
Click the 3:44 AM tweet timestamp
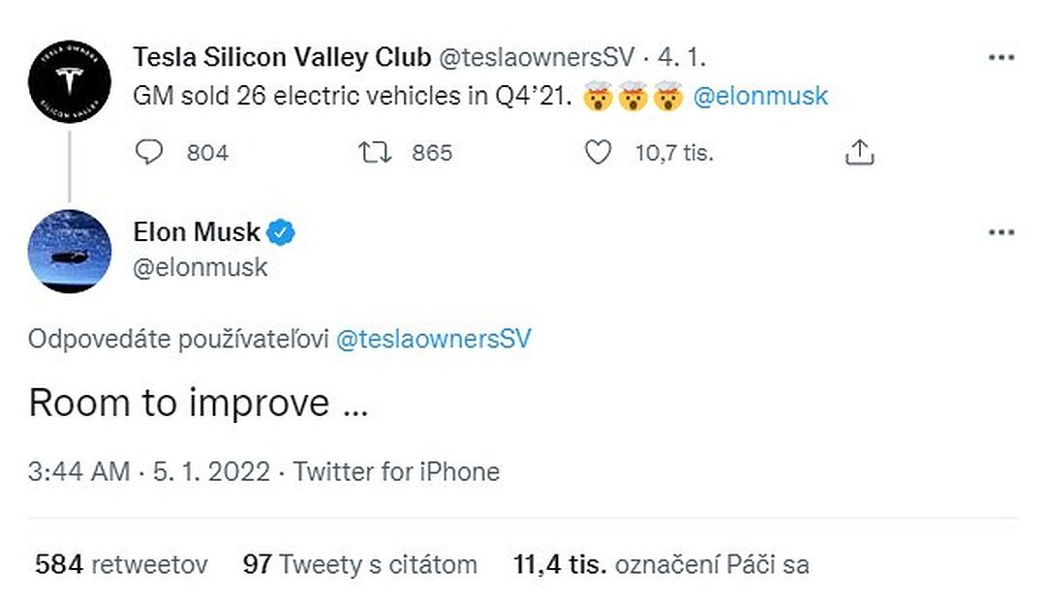(78, 471)
